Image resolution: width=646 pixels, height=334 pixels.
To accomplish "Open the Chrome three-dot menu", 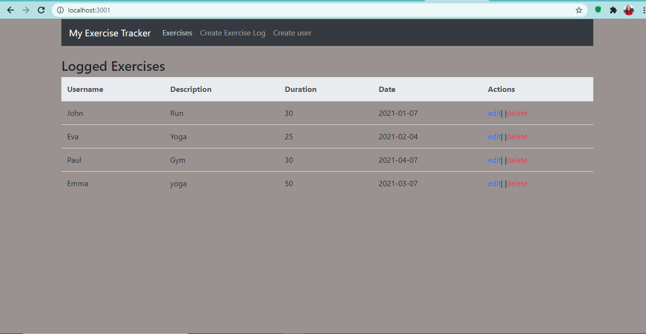I will 643,10.
